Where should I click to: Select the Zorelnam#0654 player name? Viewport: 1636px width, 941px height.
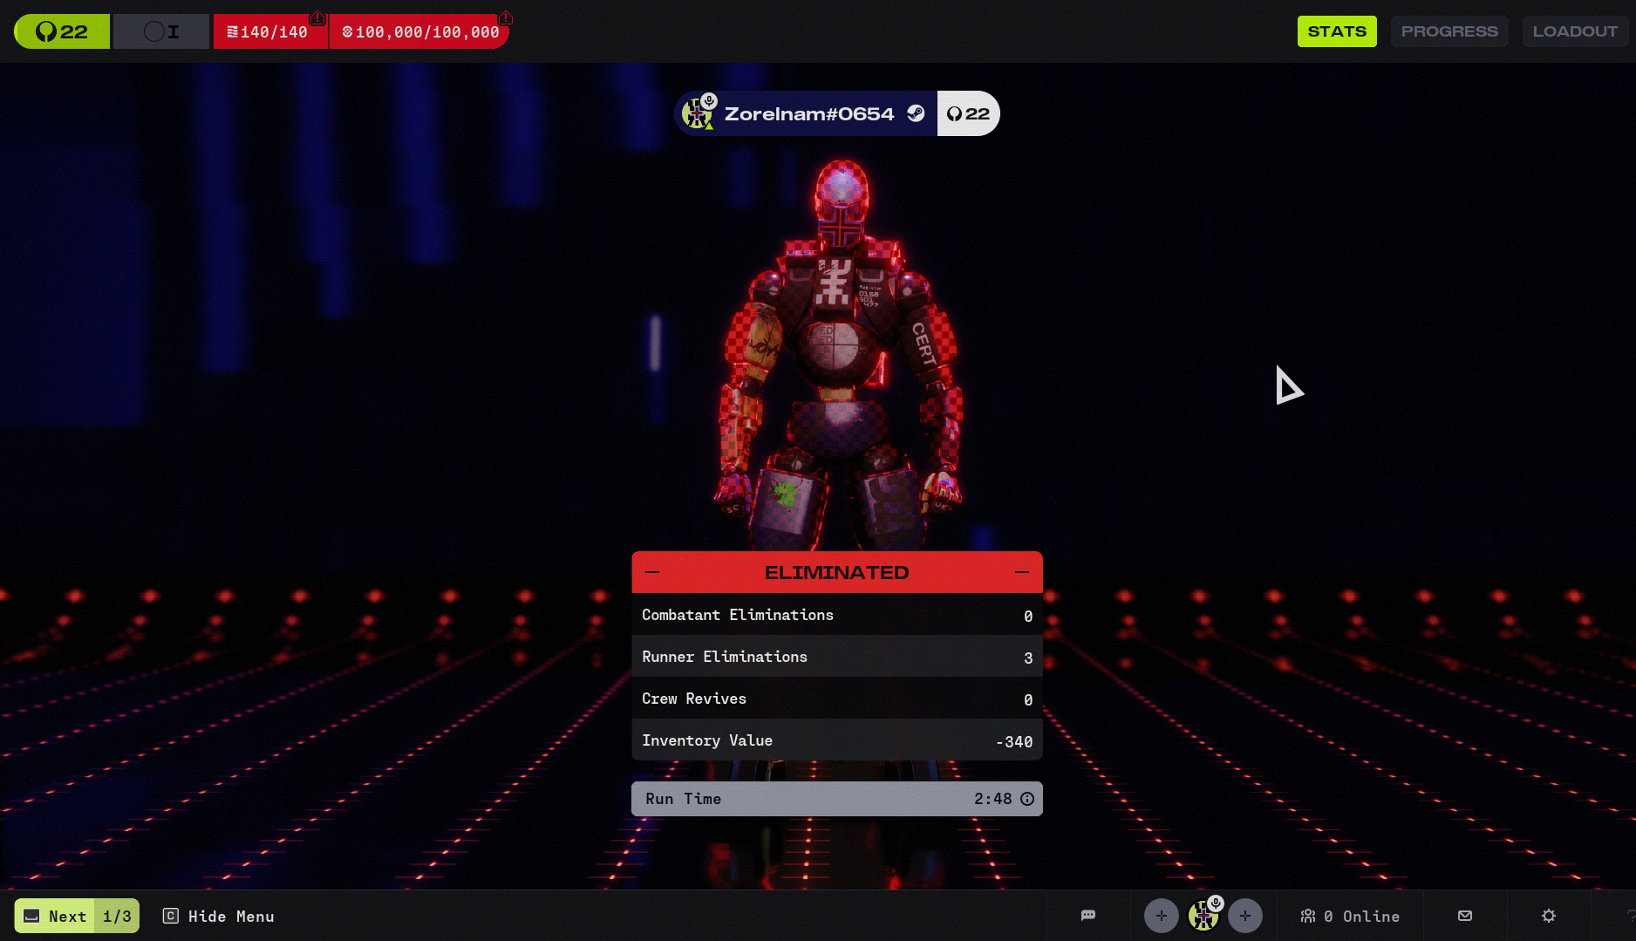809,114
